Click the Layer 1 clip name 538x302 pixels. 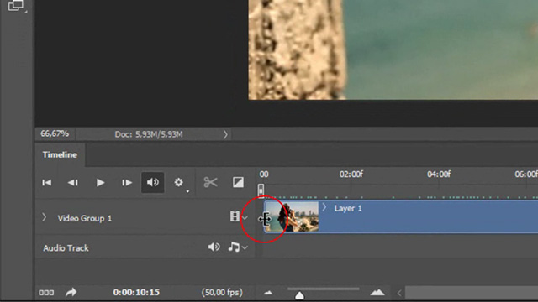pyautogui.click(x=348, y=208)
